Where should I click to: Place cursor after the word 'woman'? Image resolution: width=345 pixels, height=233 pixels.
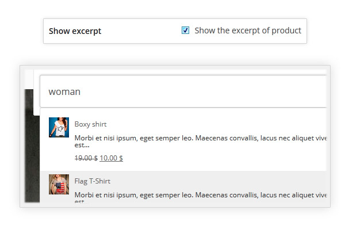coord(82,91)
